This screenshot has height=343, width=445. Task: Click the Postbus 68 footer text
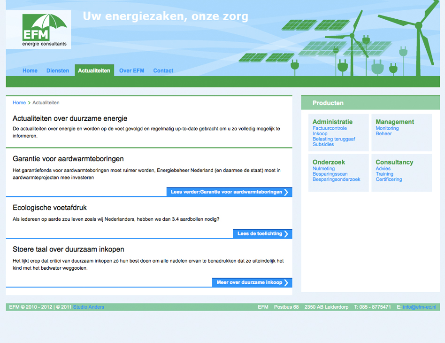click(286, 307)
